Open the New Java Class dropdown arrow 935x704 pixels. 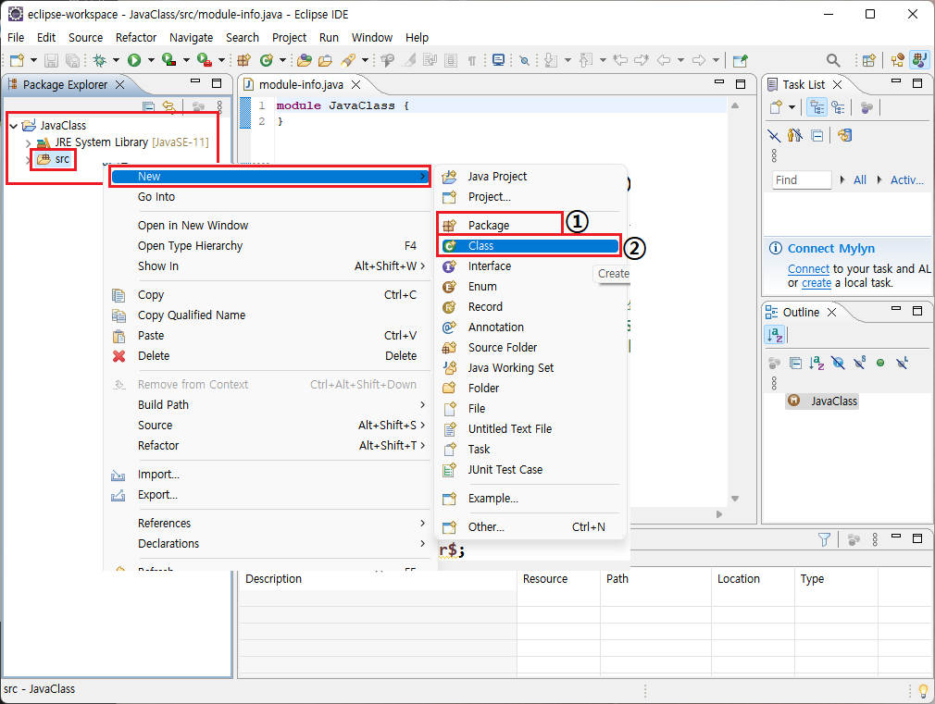coord(282,60)
